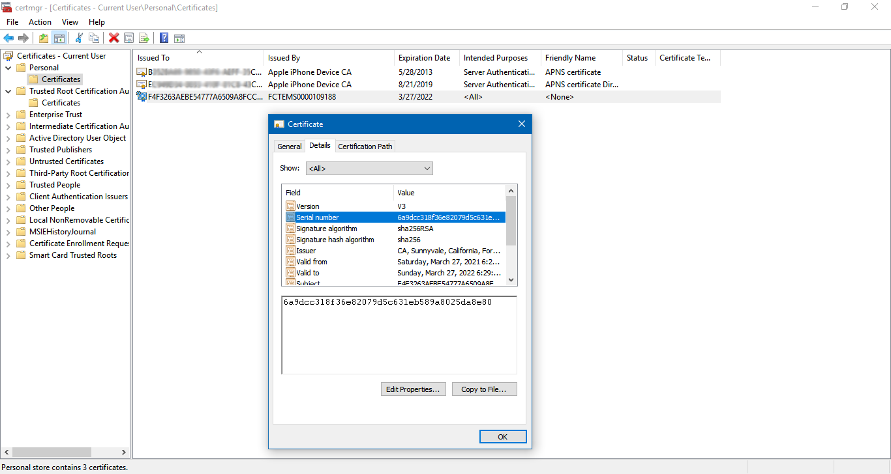
Task: Click the Edit Properties button
Action: click(413, 389)
